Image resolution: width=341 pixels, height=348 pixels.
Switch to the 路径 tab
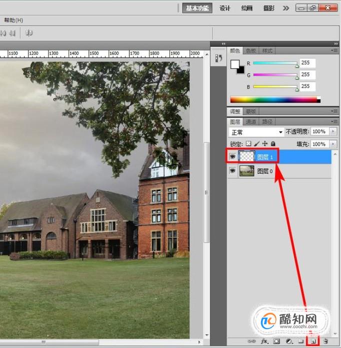[x=267, y=122]
